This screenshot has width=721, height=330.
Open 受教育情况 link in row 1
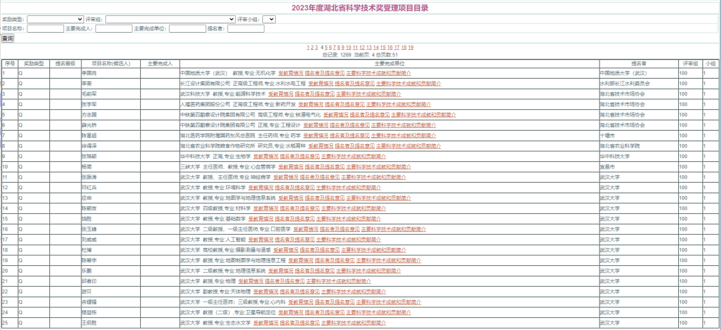coord(290,73)
